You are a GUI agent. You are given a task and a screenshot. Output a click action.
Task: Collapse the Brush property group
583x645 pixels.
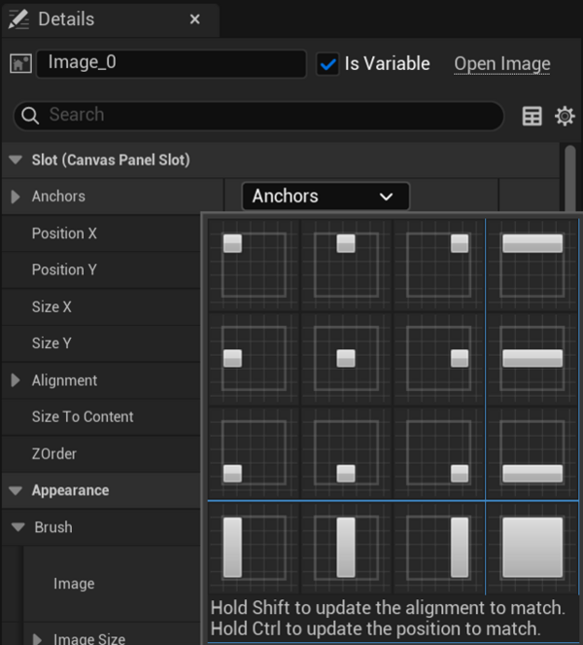(18, 527)
